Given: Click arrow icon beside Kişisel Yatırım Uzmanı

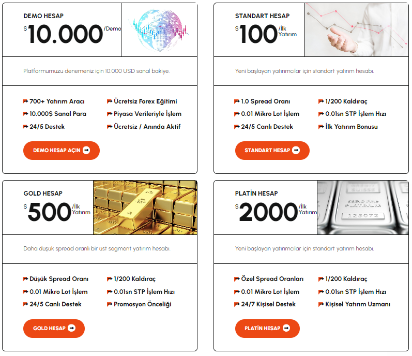Looking at the screenshot, I should (321, 304).
